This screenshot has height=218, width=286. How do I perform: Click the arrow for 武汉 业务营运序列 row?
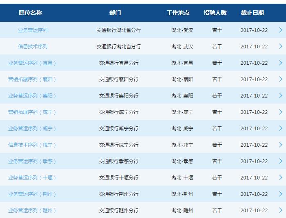(x=280, y=30)
